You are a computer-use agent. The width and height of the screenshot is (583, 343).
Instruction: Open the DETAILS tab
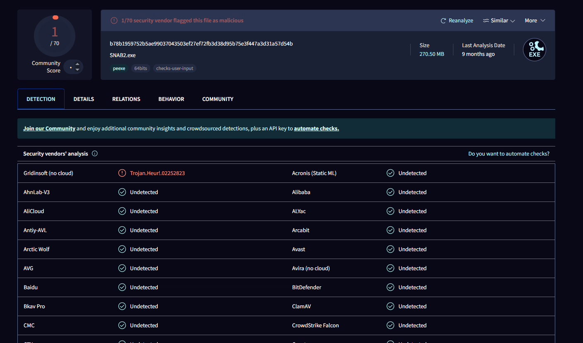tap(84, 99)
